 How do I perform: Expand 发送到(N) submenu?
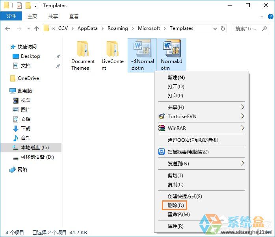[201, 163]
